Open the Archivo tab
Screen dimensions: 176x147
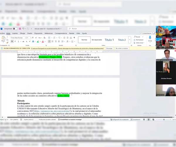(2, 34)
